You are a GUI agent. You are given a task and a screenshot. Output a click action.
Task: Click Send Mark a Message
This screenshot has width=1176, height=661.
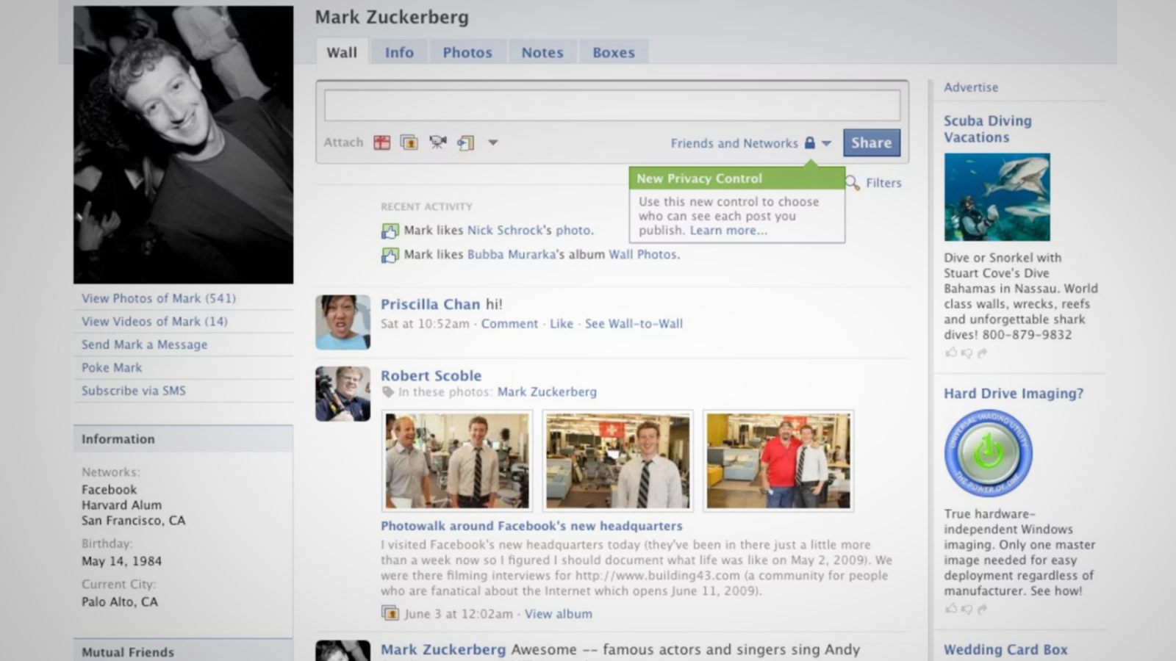click(x=144, y=344)
